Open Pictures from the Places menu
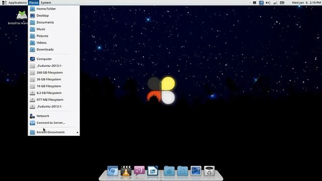The width and height of the screenshot is (322, 181). (x=54, y=36)
